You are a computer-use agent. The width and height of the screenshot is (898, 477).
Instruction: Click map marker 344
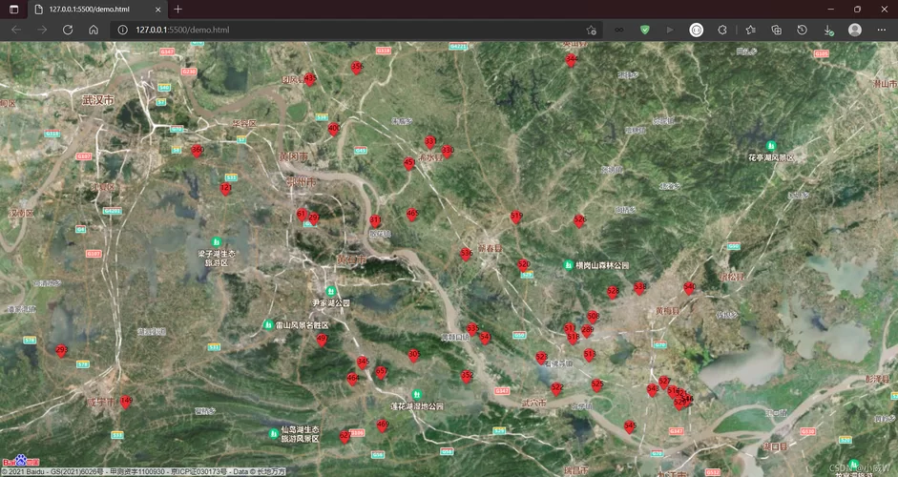(x=571, y=60)
